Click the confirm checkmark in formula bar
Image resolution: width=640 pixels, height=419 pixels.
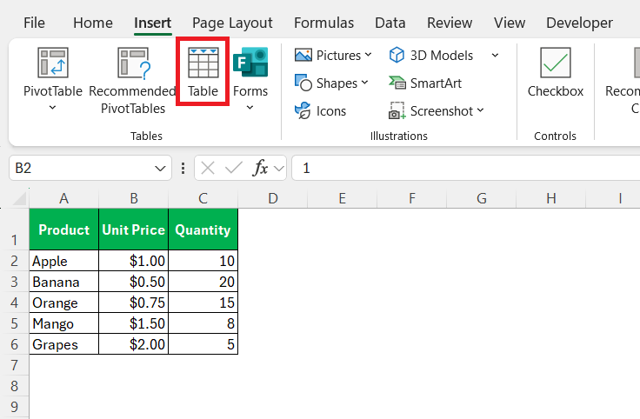tap(234, 168)
